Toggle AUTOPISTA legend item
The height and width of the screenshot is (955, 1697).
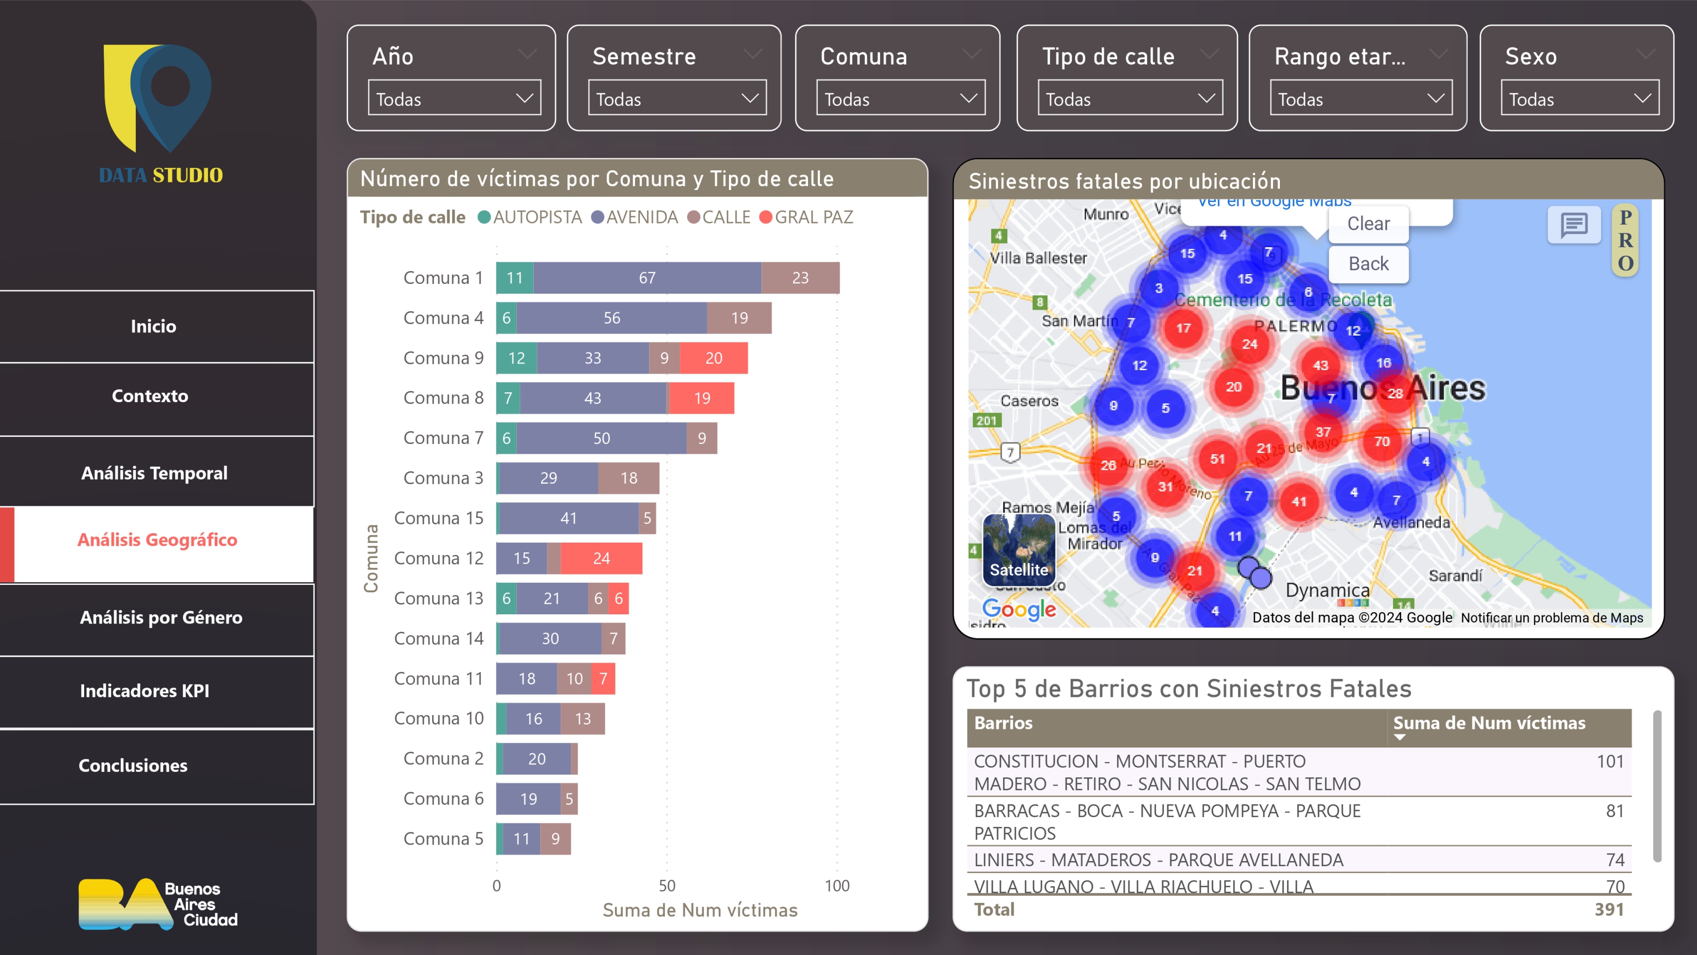pyautogui.click(x=530, y=217)
